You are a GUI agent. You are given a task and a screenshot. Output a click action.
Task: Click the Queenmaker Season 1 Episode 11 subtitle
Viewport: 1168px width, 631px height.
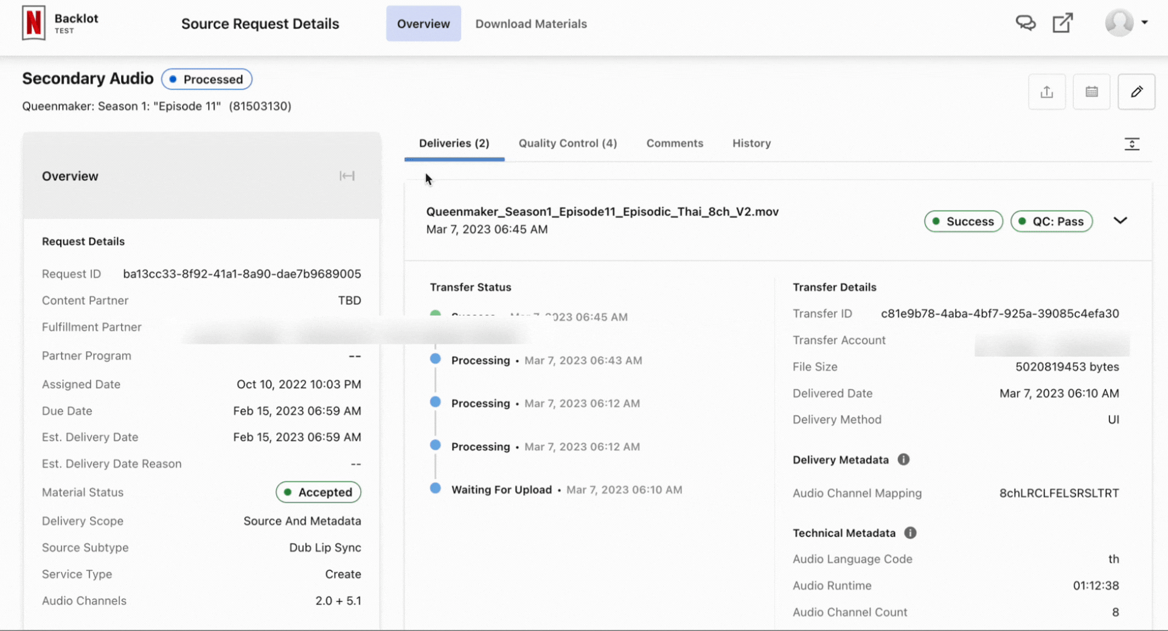coord(157,106)
